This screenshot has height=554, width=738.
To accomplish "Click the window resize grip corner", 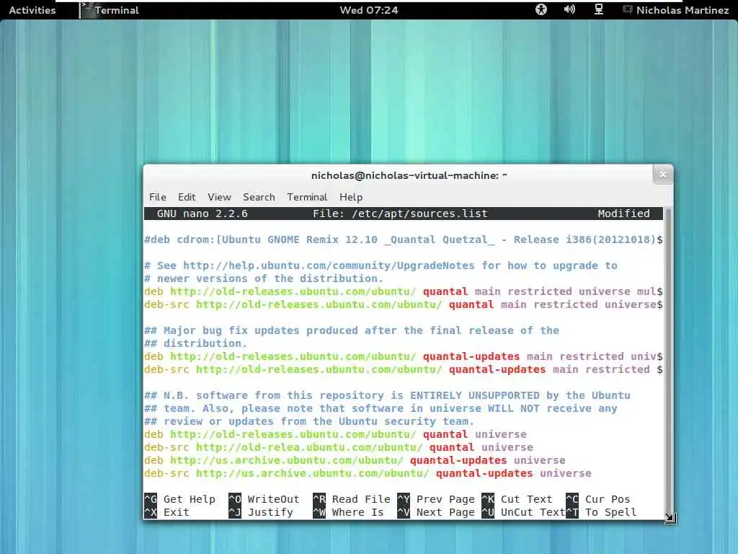I will [x=670, y=518].
